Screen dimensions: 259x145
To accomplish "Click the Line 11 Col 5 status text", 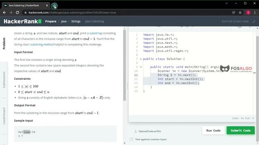I will click(x=243, y=118).
